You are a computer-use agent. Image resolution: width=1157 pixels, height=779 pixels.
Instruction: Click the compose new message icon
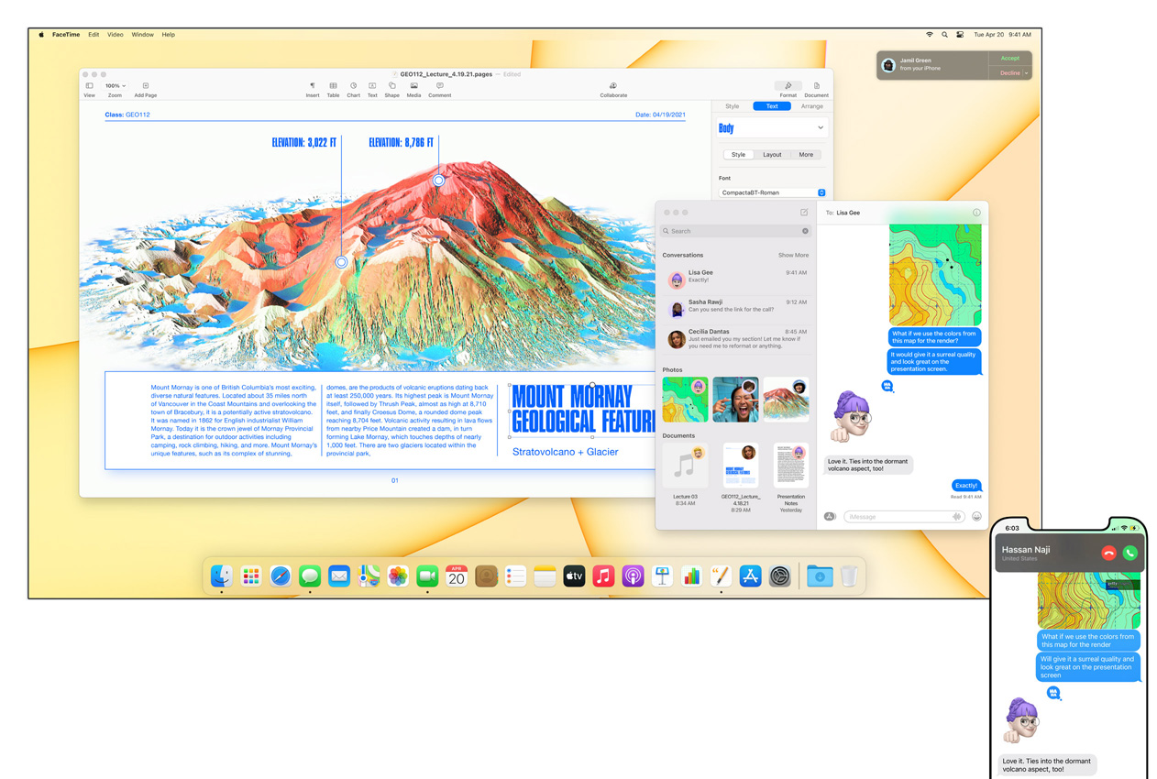coord(804,213)
